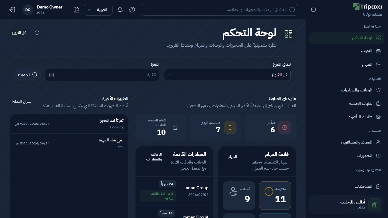Click the 18 حجزاً badge
The image size is (388, 218).
tap(166, 213)
